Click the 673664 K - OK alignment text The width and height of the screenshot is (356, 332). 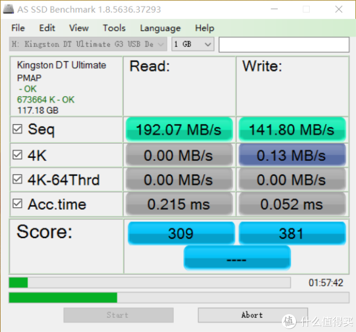click(46, 100)
